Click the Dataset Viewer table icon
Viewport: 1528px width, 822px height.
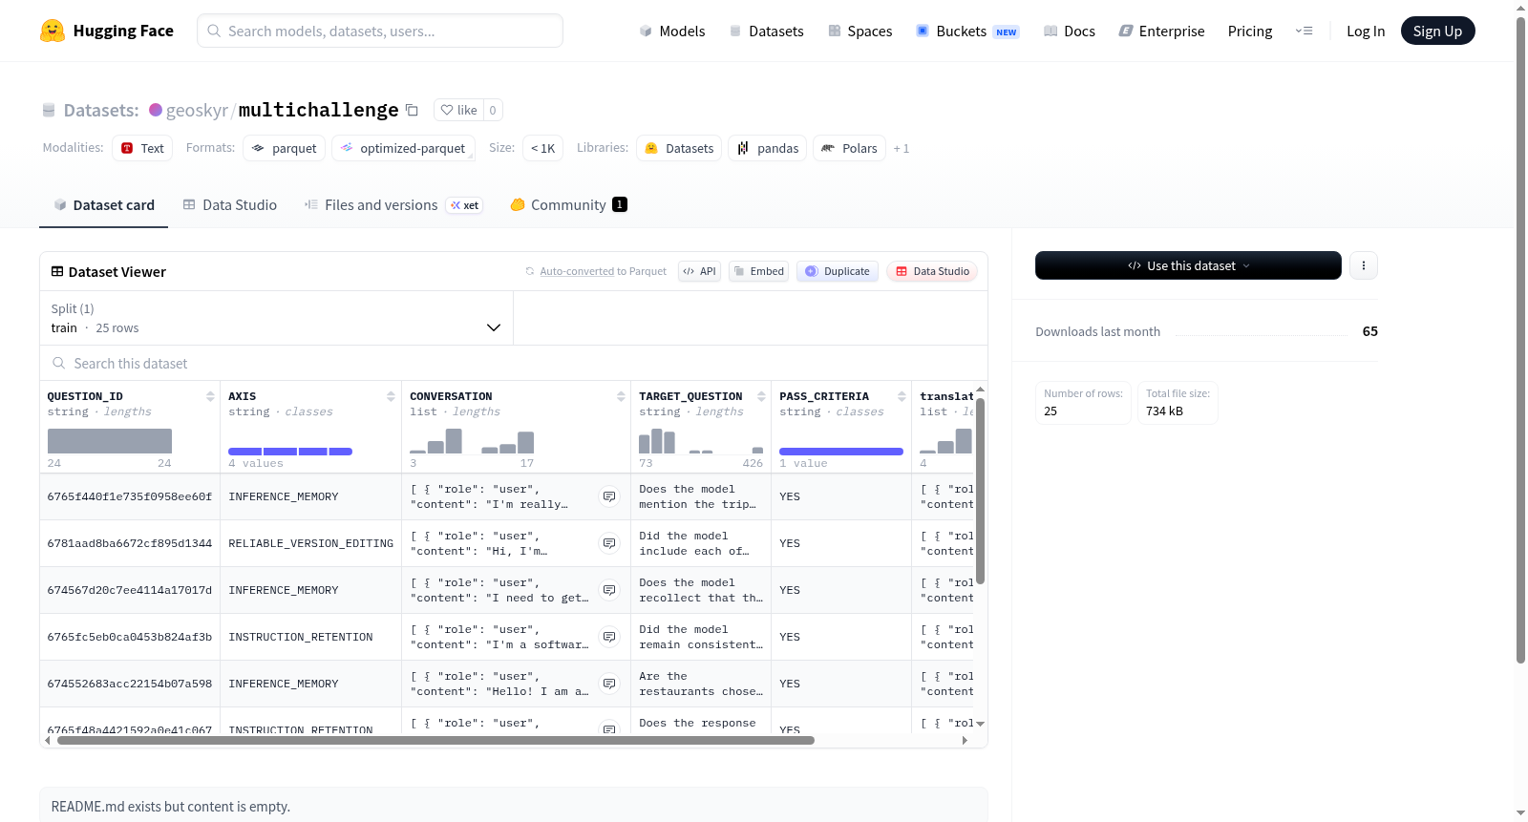coord(57,271)
